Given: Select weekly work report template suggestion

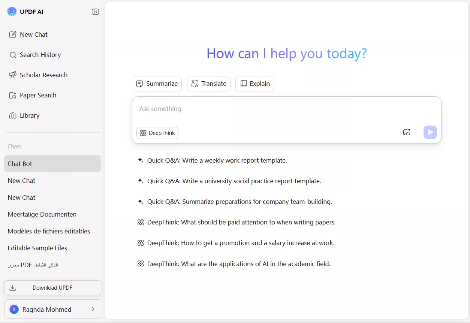Looking at the screenshot, I should pyautogui.click(x=217, y=160).
